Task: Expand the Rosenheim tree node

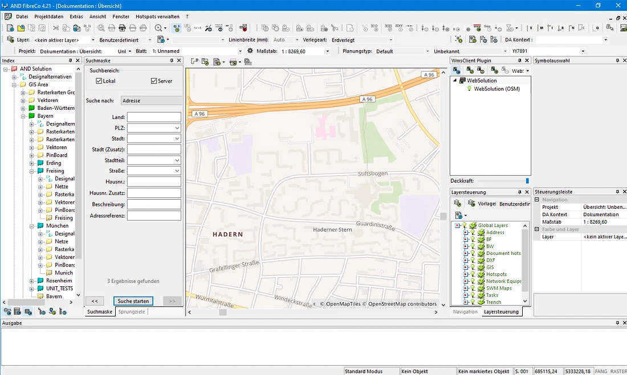Action: click(31, 281)
